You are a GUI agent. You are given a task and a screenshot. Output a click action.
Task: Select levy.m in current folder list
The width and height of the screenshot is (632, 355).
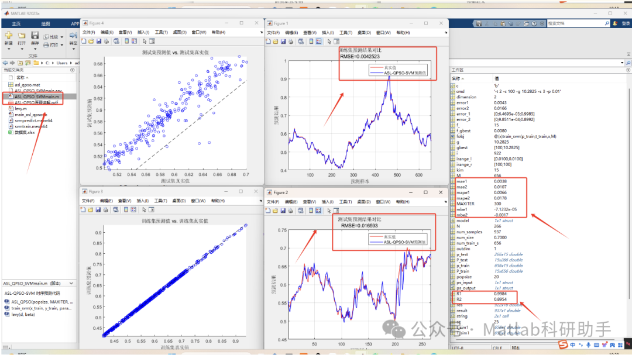coord(20,109)
